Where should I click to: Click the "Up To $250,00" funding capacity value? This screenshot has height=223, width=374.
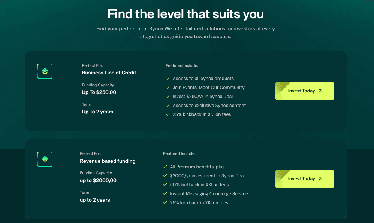99,92
